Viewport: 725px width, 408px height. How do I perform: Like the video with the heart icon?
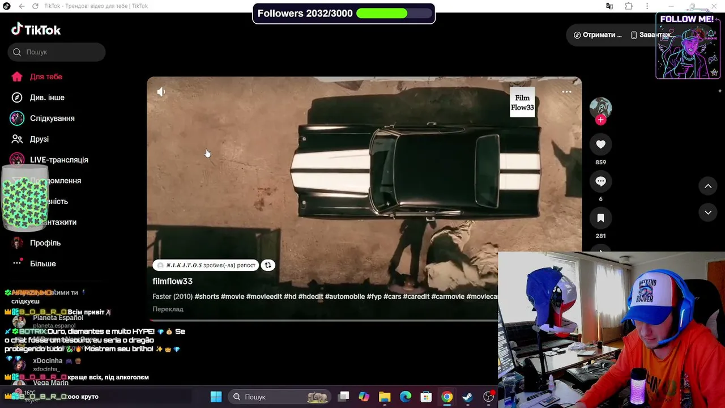600,144
